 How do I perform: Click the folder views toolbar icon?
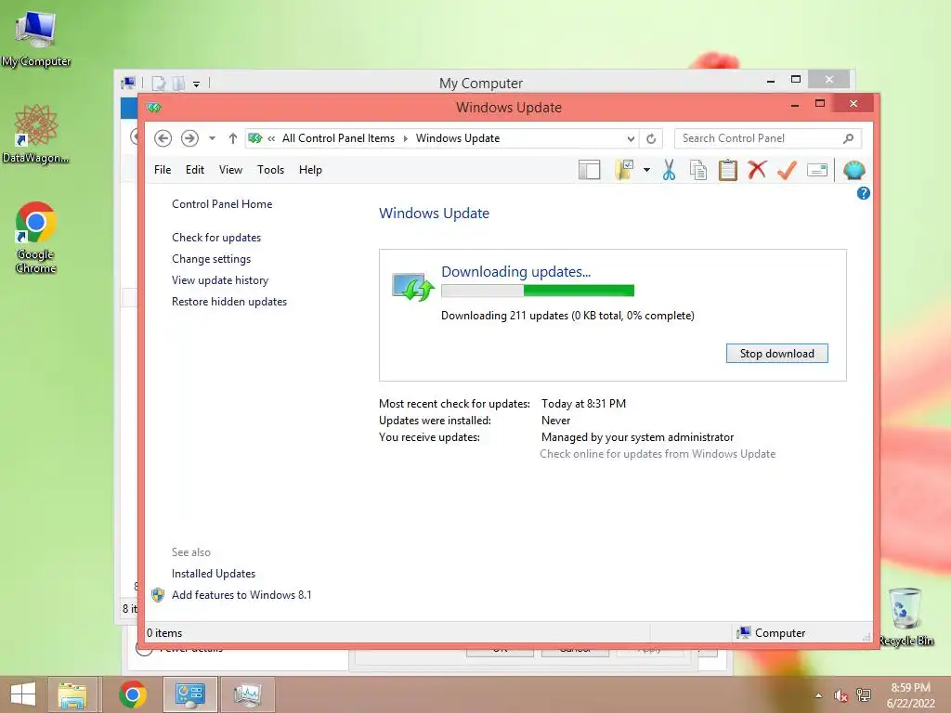(624, 171)
